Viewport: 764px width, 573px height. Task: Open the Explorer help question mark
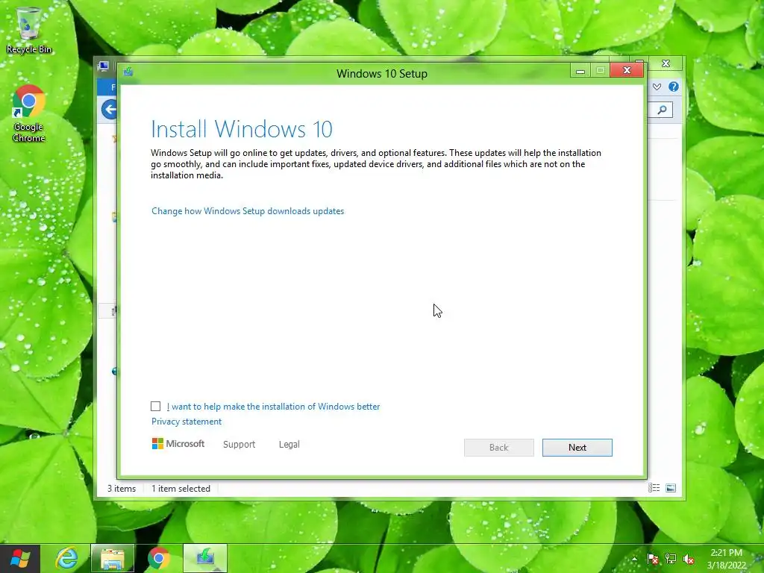click(x=674, y=87)
